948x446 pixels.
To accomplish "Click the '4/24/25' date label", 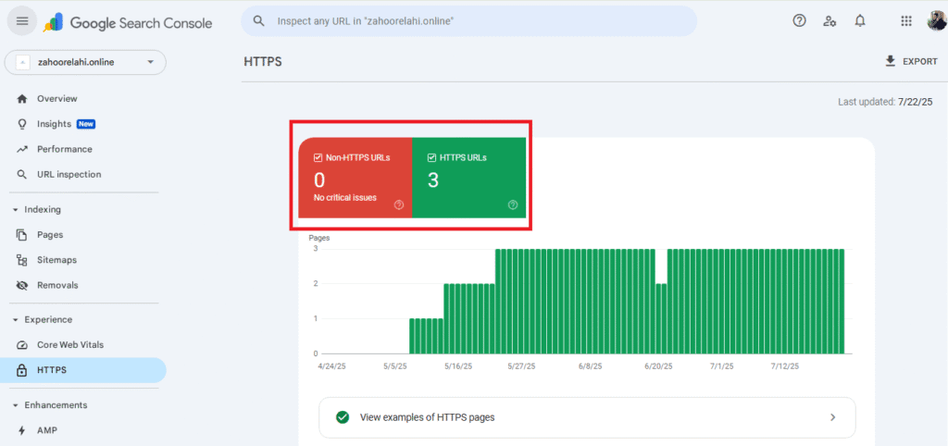I will [x=332, y=366].
